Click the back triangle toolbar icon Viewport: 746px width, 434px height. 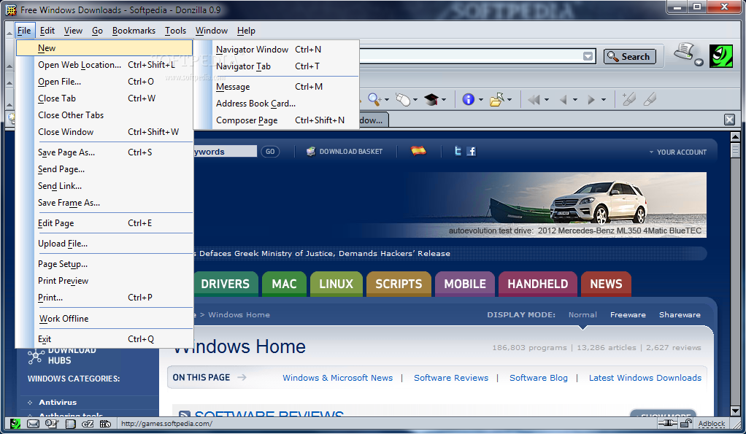[x=564, y=100]
